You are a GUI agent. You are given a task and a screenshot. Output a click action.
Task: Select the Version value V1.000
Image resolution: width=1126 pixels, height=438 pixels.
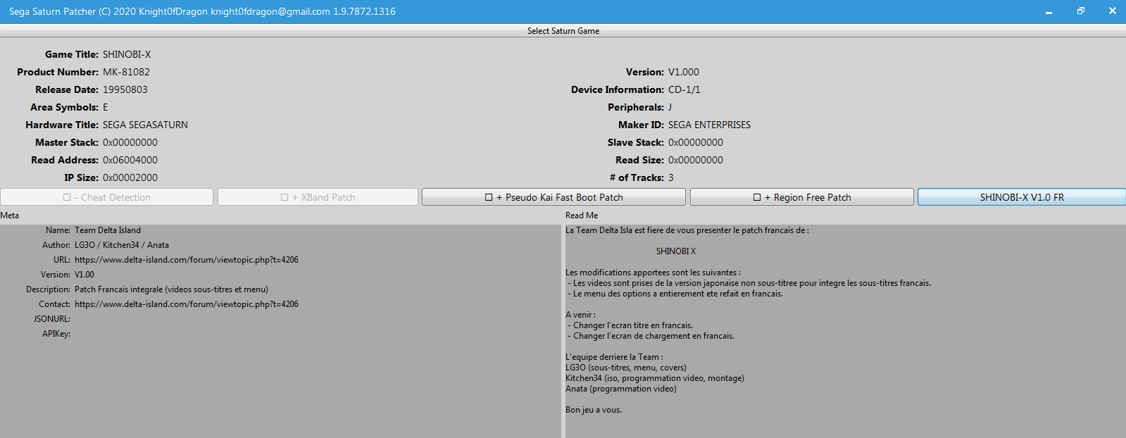684,72
